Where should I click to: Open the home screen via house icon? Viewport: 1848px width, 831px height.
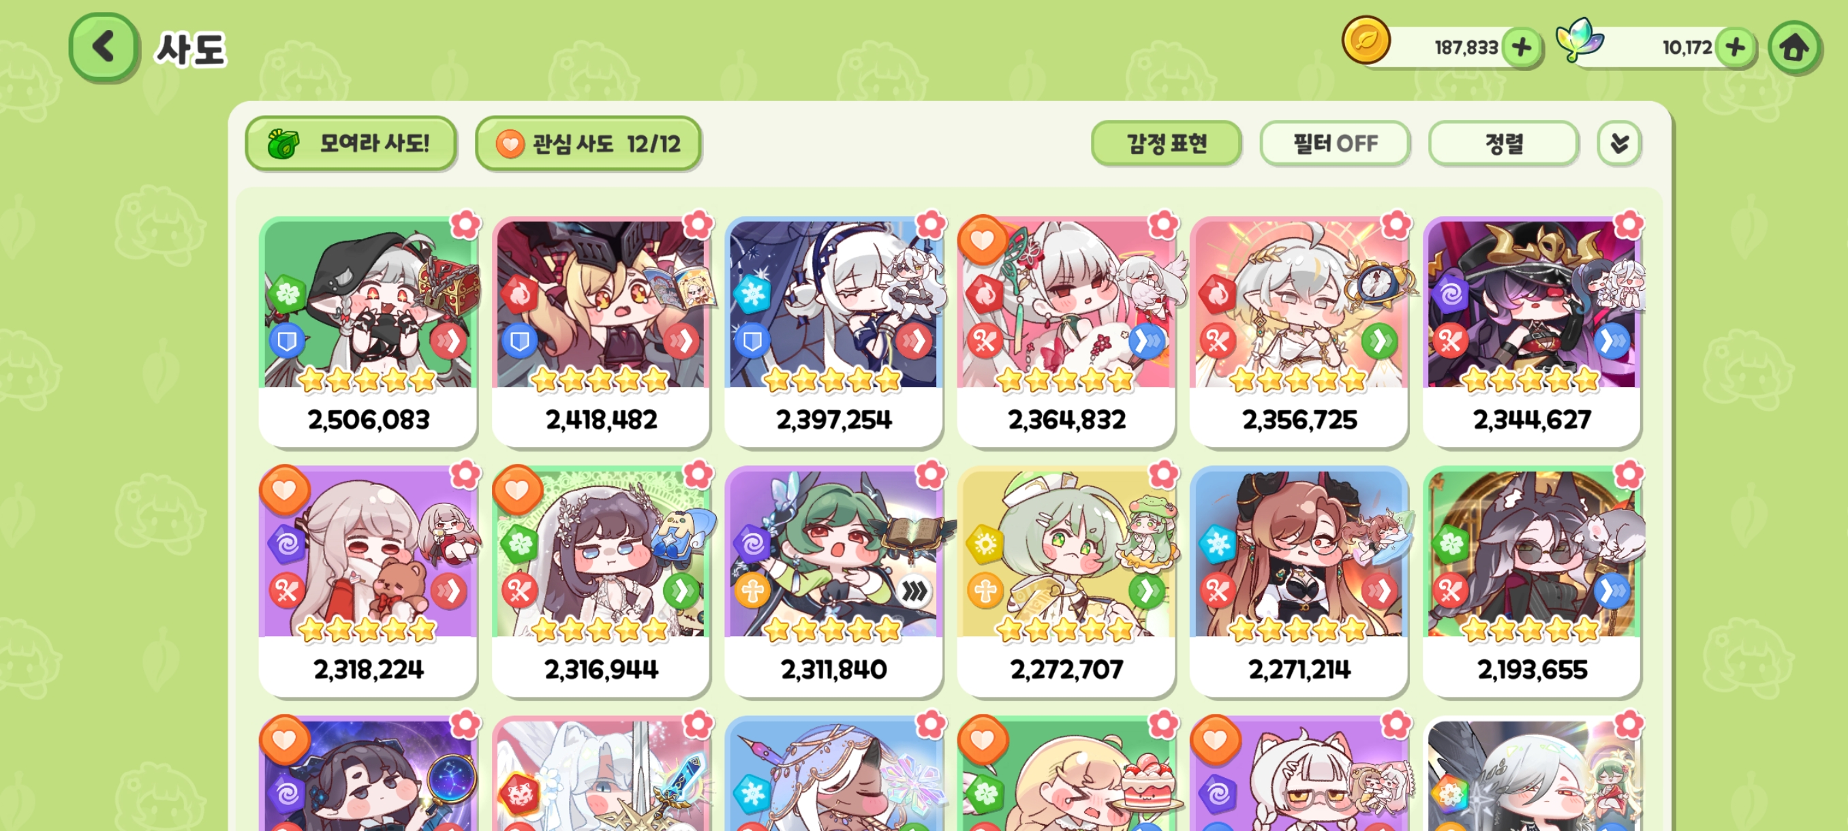click(x=1794, y=48)
